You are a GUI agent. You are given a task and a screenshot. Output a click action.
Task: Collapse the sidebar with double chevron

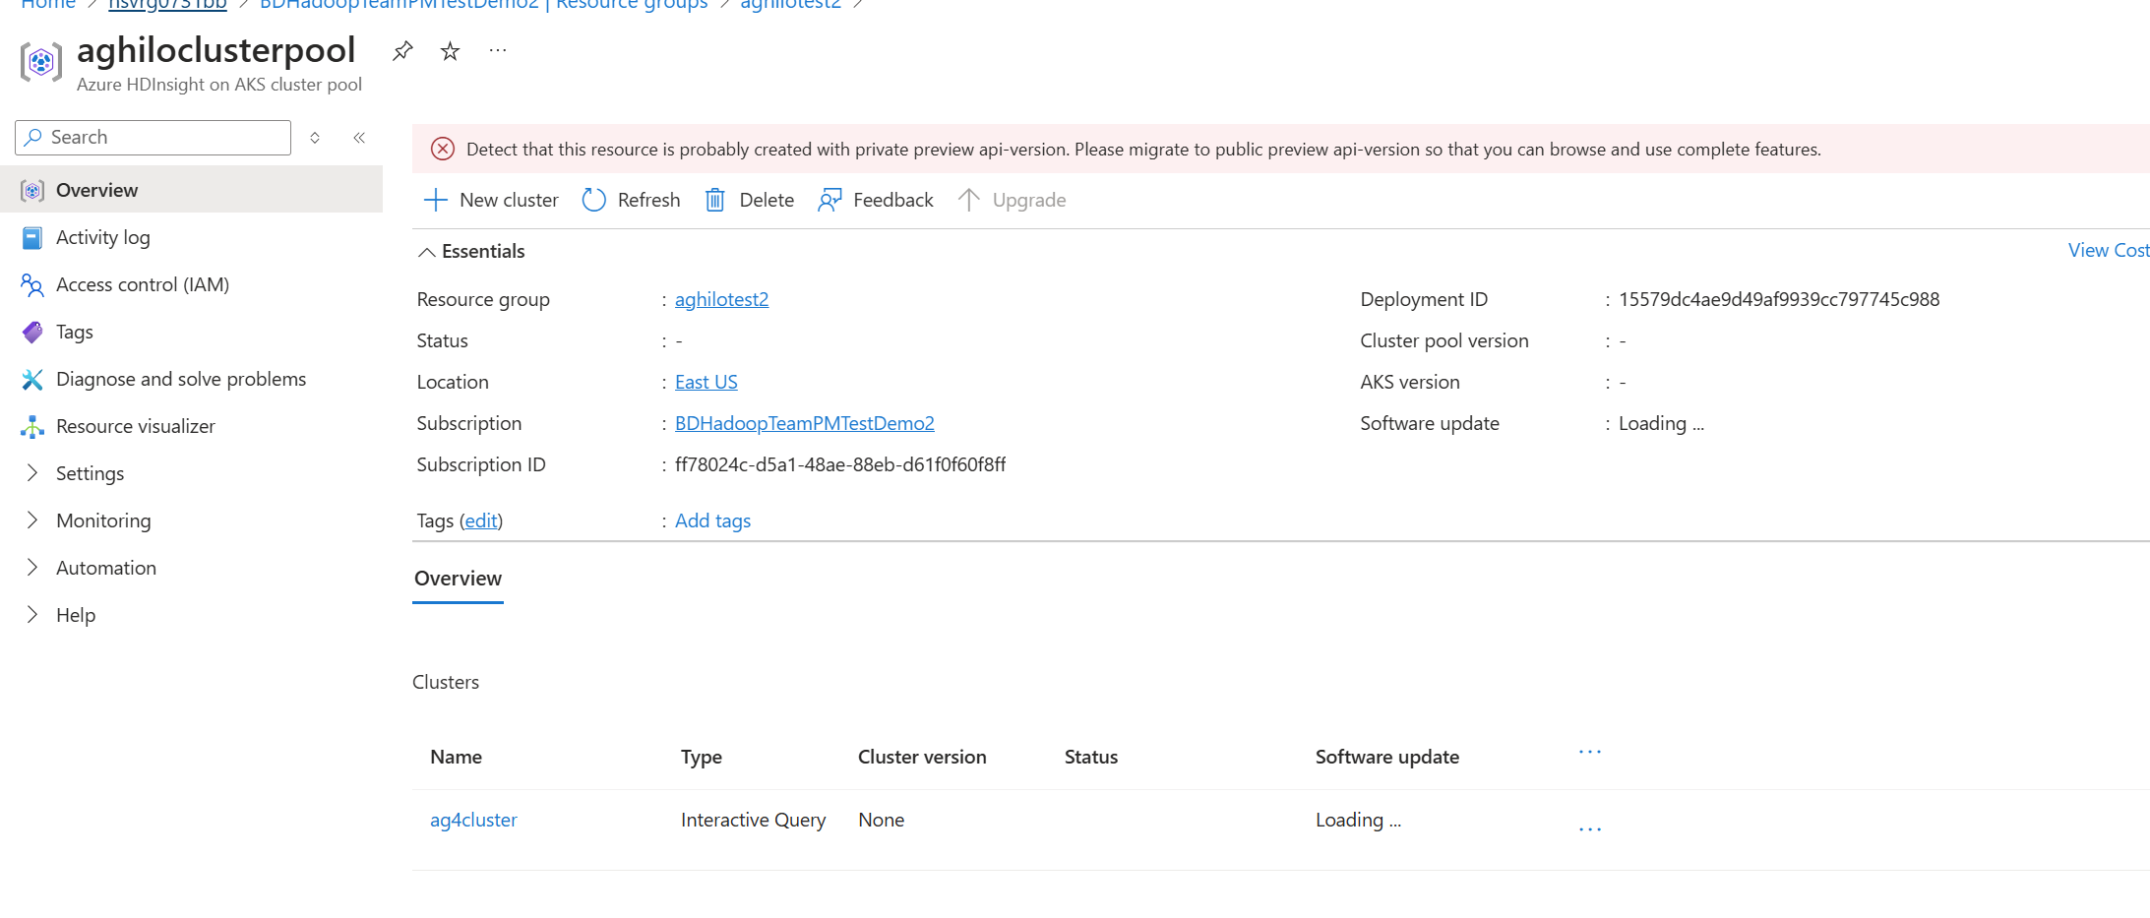pyautogui.click(x=359, y=138)
